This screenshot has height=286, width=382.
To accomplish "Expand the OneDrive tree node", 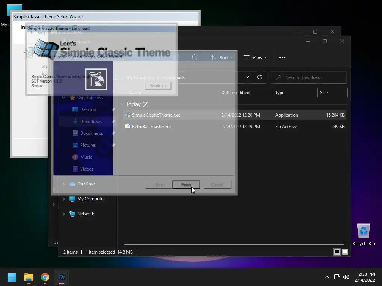I will click(63, 184).
